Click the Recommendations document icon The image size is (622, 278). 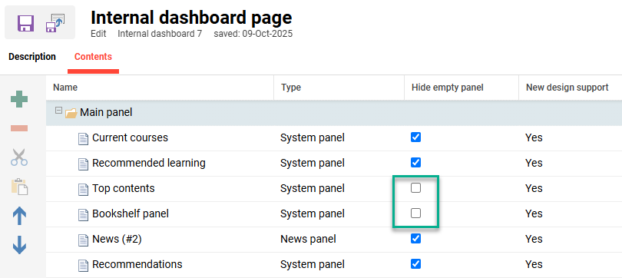pos(83,265)
